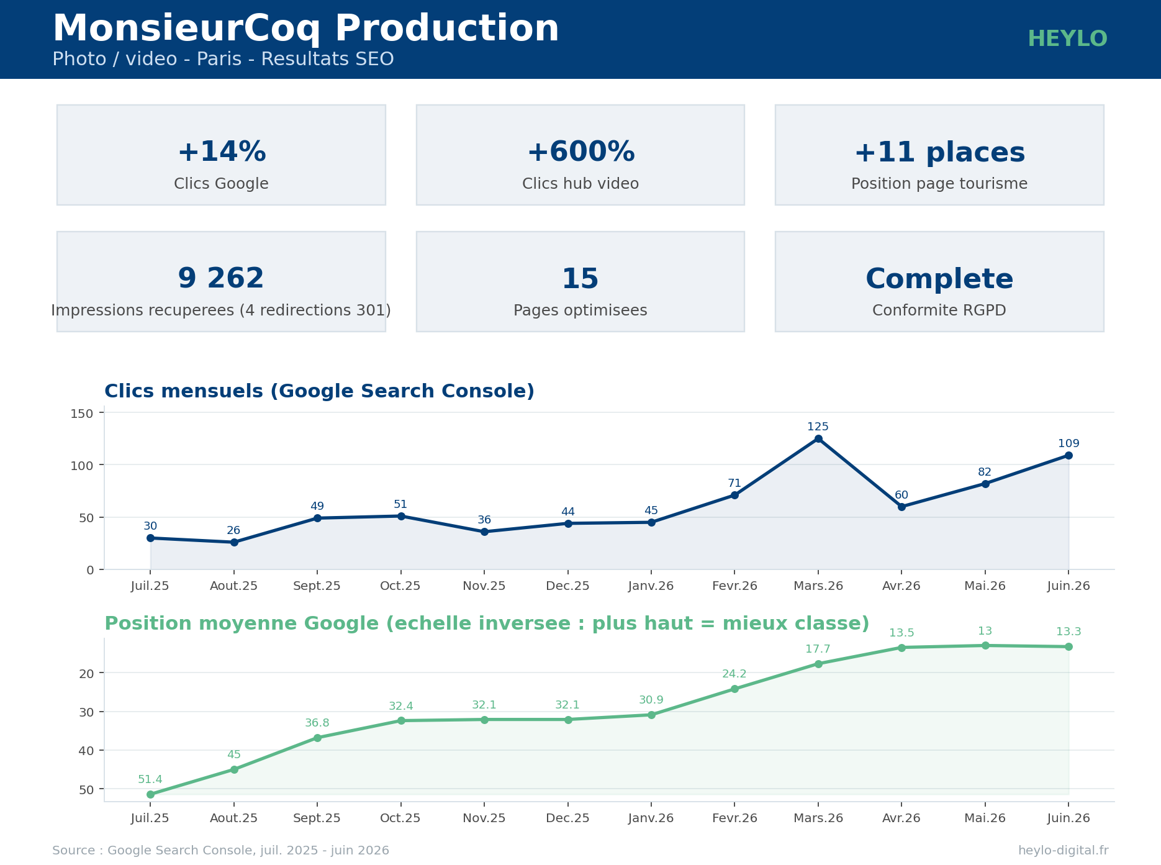
Task: Select the "Conformite RGPD" label
Action: (x=939, y=310)
